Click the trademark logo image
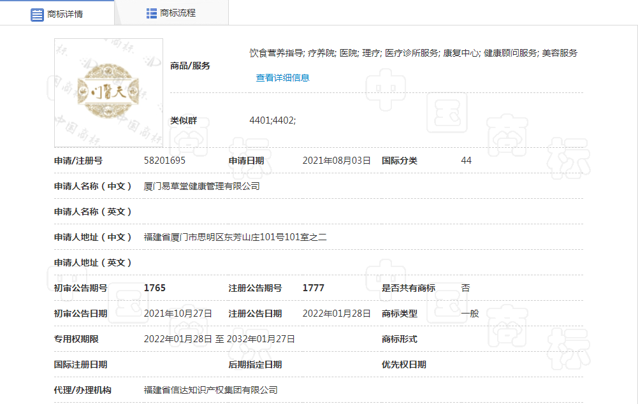This screenshot has width=638, height=404. (108, 93)
